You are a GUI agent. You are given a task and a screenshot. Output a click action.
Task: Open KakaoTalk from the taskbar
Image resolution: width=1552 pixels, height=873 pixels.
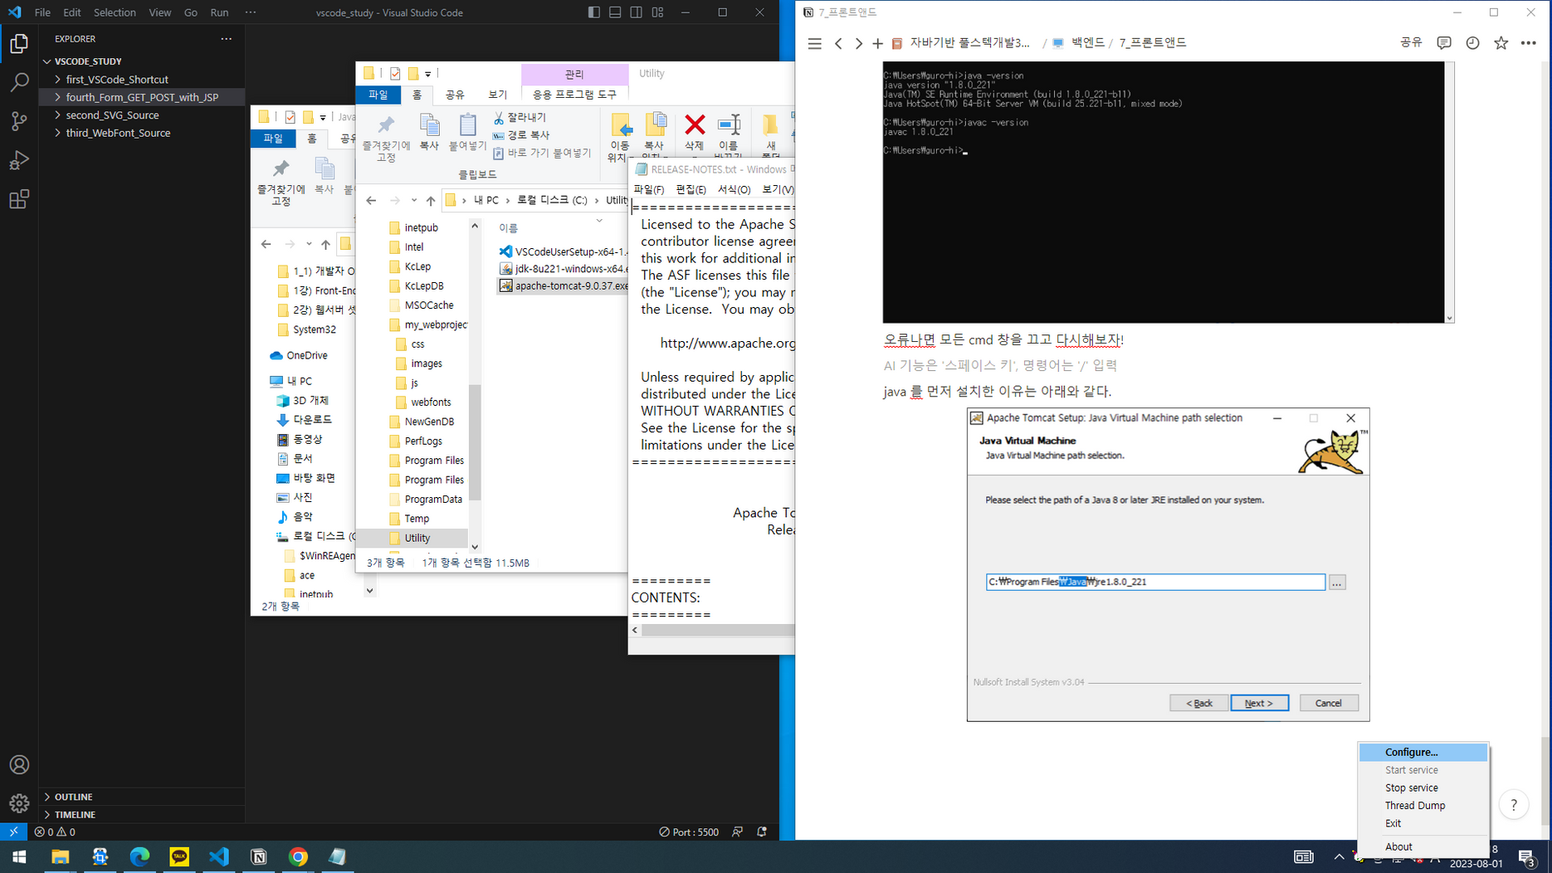point(179,856)
